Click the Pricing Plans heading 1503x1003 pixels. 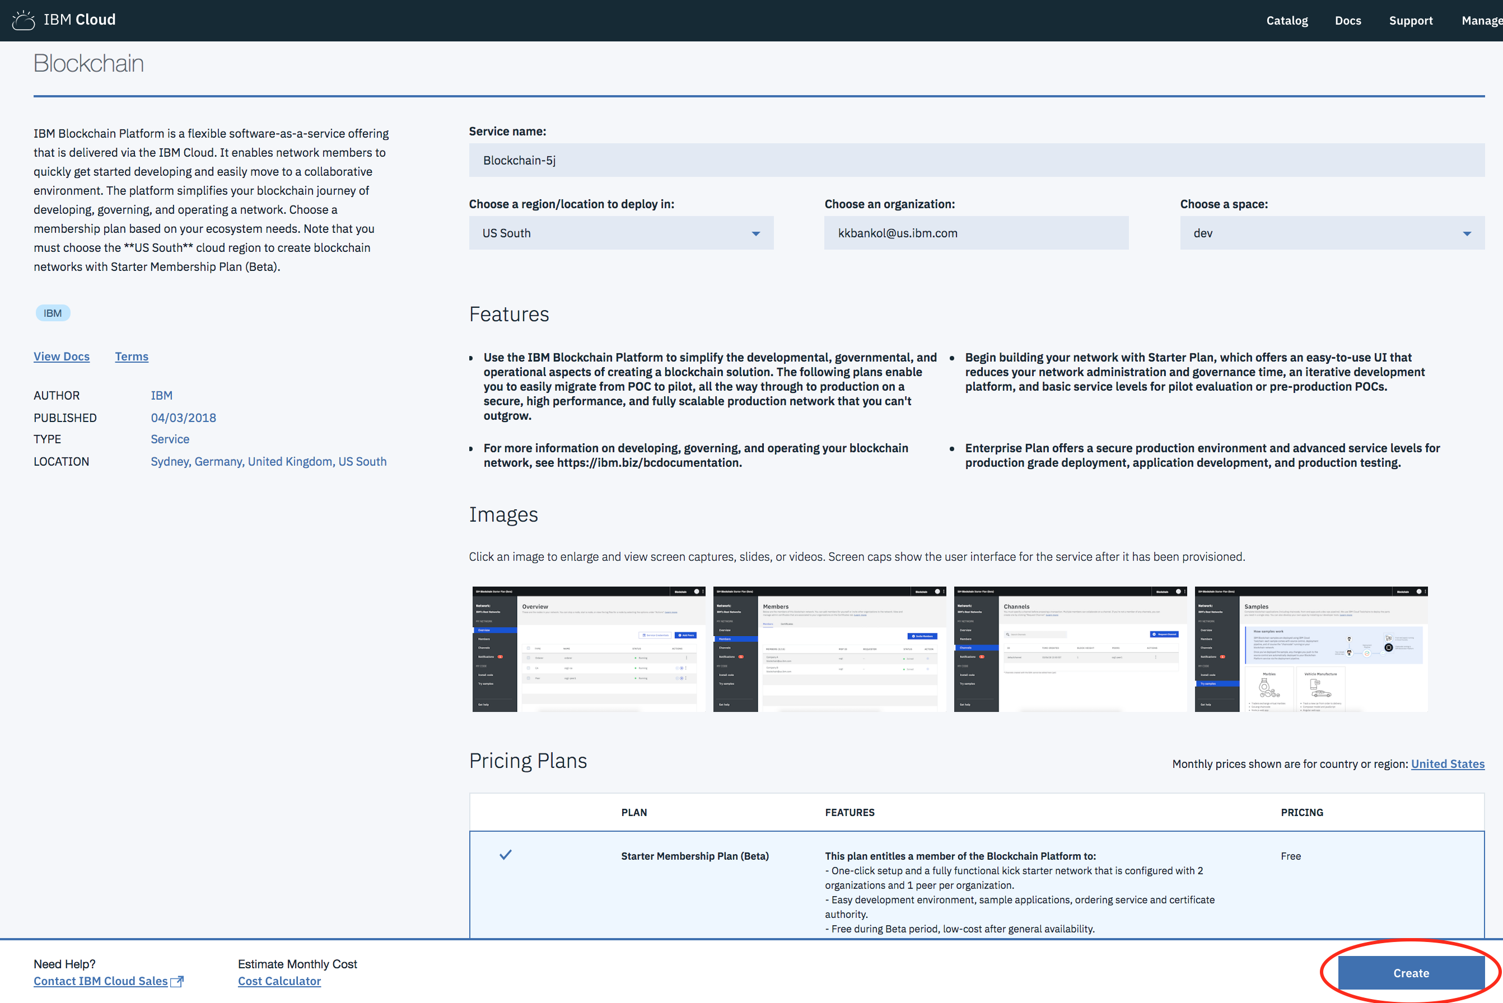pos(528,761)
